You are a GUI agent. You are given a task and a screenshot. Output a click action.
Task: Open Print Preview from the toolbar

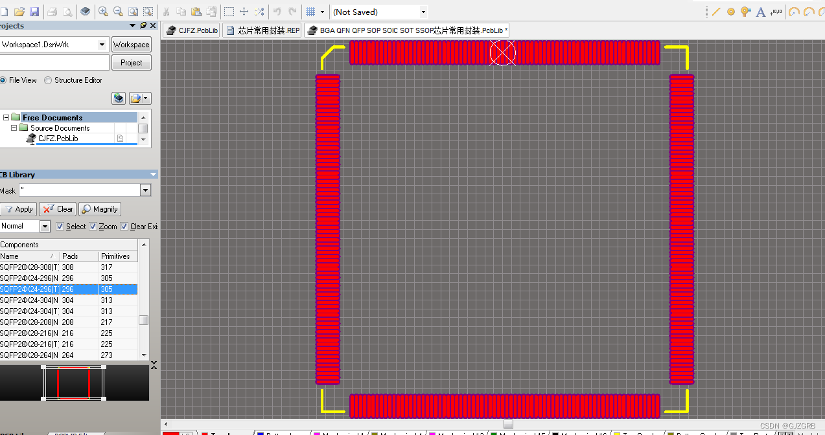(x=67, y=12)
